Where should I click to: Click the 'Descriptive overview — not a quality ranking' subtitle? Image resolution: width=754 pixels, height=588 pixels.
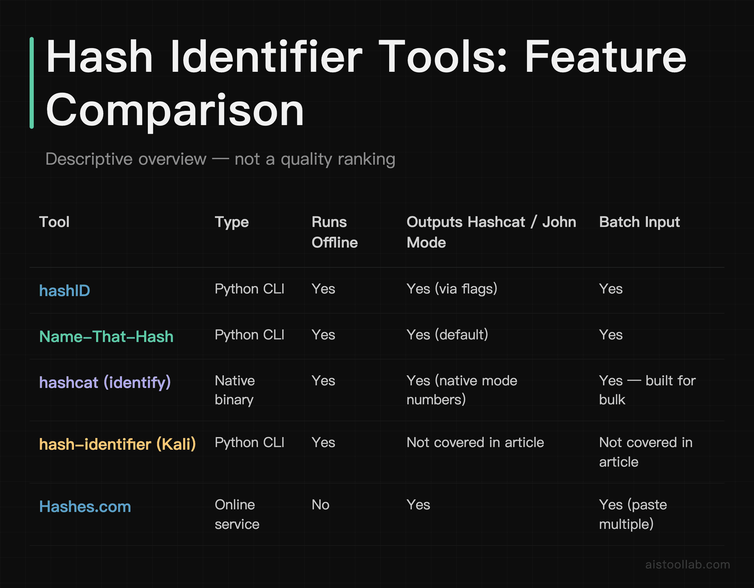tap(220, 159)
